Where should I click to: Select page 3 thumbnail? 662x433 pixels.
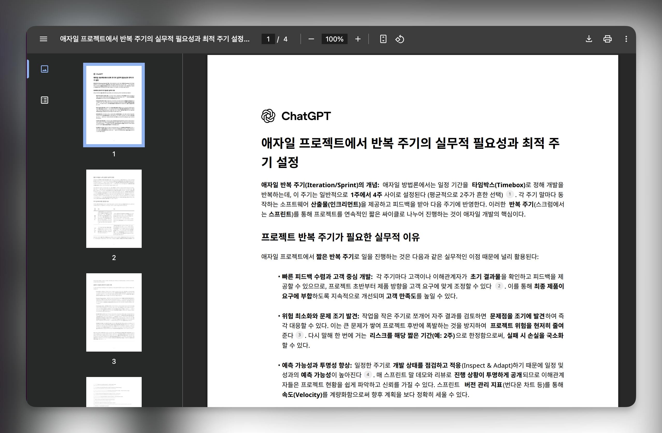click(114, 312)
